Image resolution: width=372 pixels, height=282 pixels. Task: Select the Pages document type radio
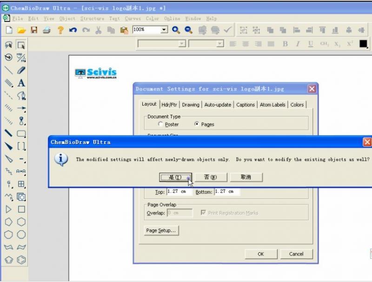pos(197,124)
